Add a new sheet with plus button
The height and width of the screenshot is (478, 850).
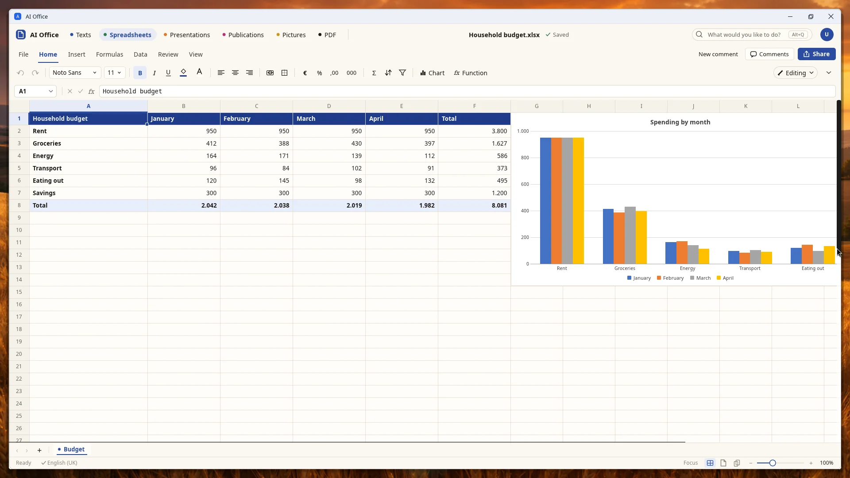pos(39,450)
